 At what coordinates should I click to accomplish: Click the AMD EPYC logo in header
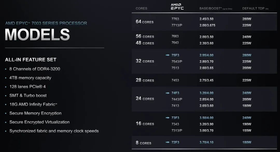coord(177,6)
